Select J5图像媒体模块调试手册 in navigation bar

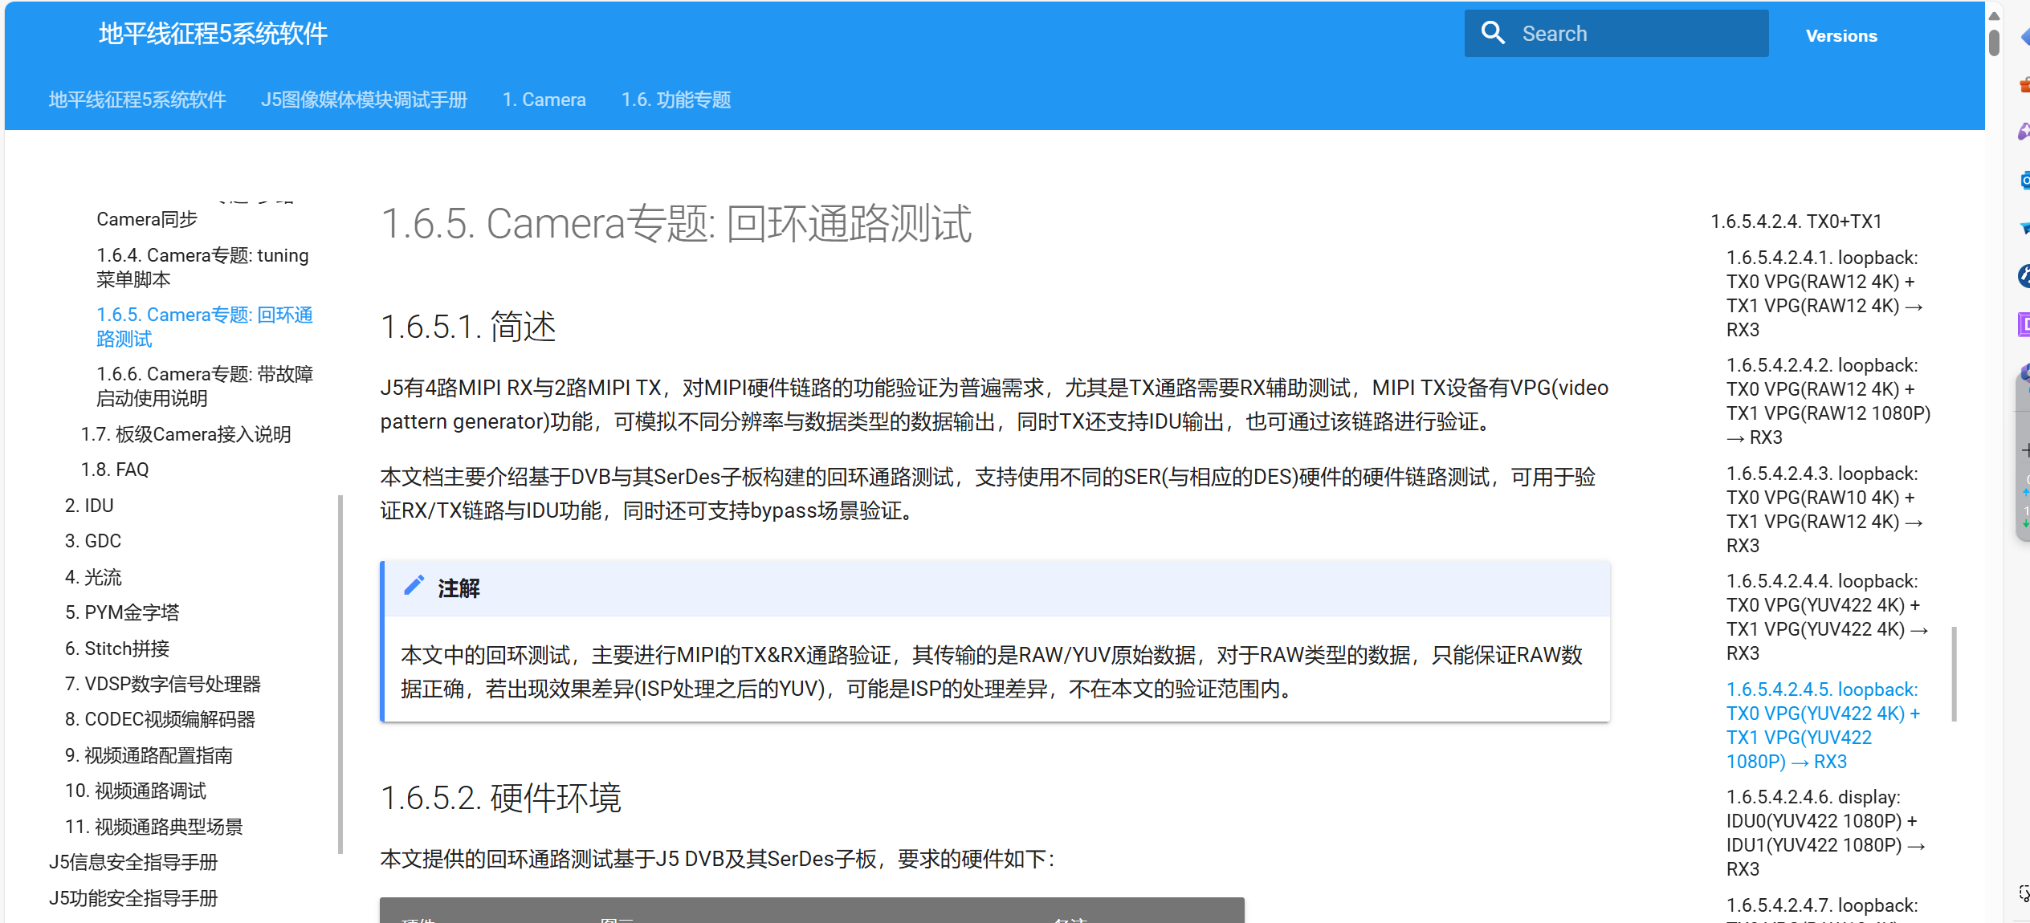(x=364, y=100)
